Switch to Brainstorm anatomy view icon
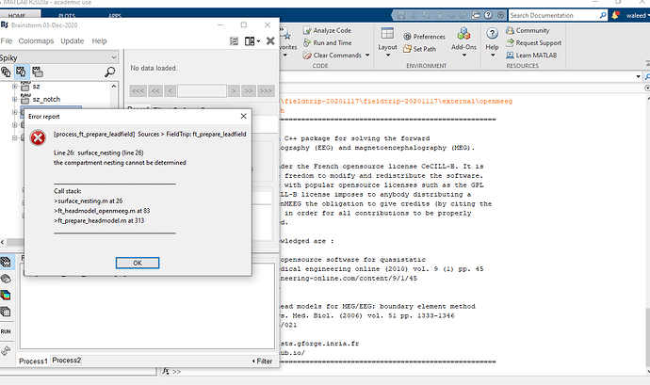Screen dimensions: 650x385 tap(6, 72)
